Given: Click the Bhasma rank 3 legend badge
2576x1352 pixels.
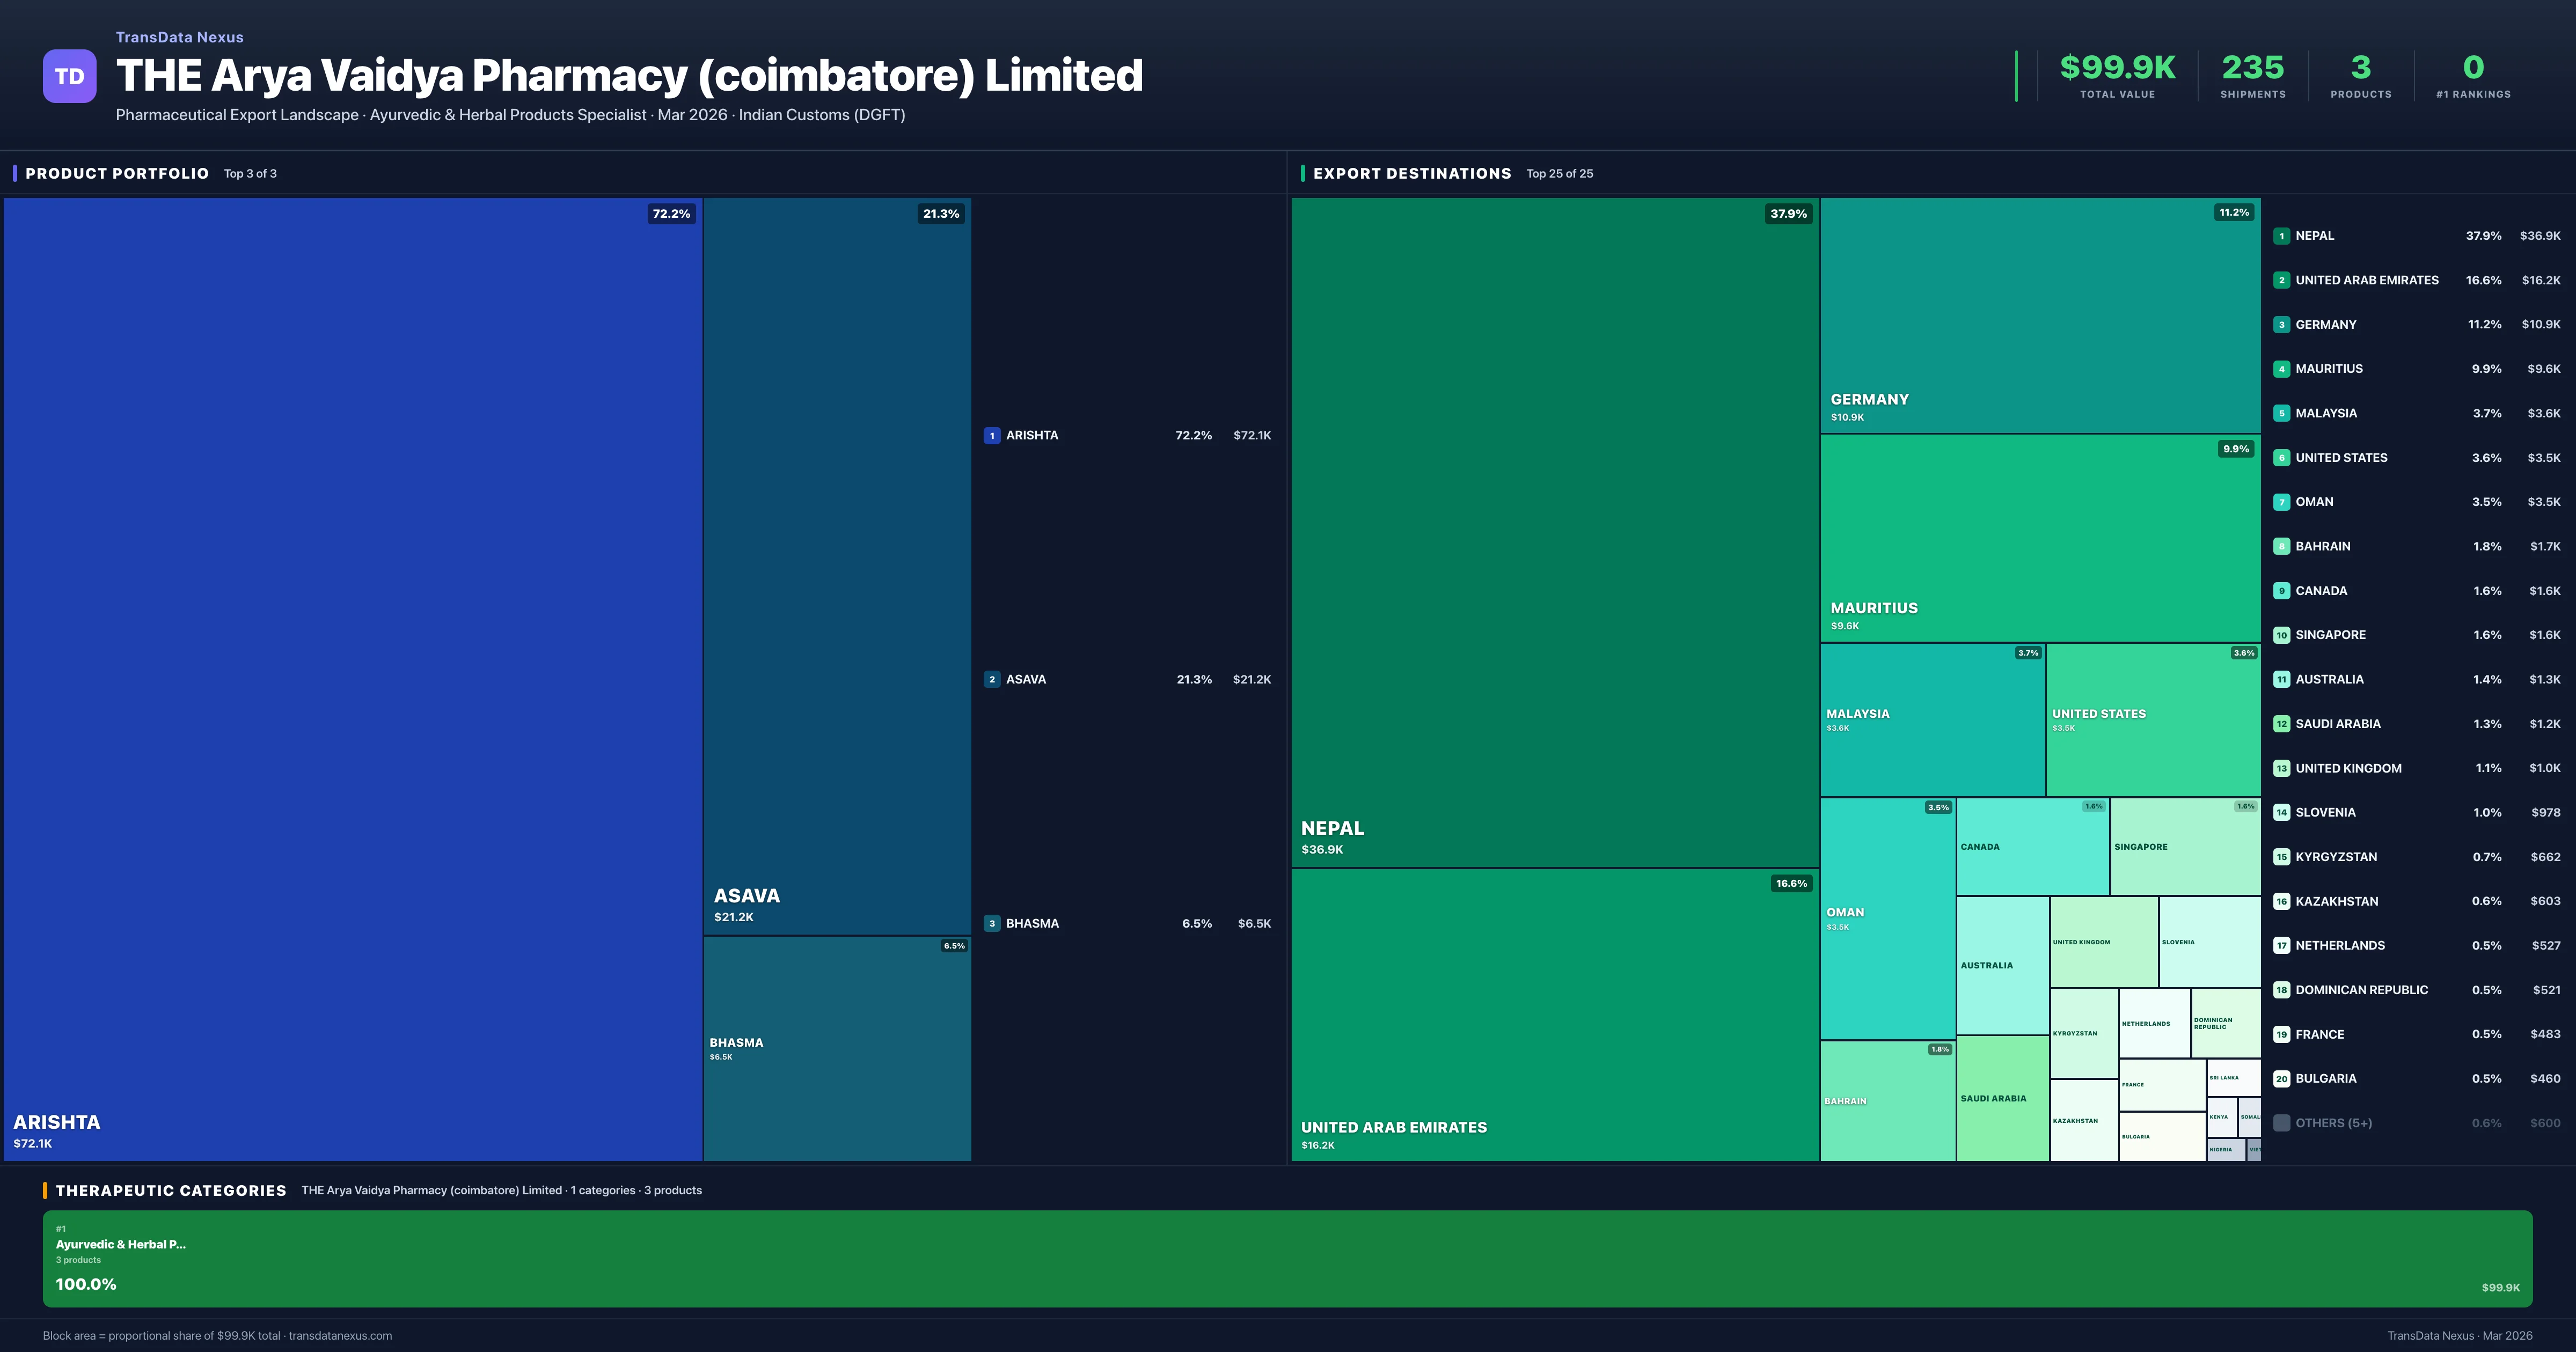Looking at the screenshot, I should pos(991,924).
